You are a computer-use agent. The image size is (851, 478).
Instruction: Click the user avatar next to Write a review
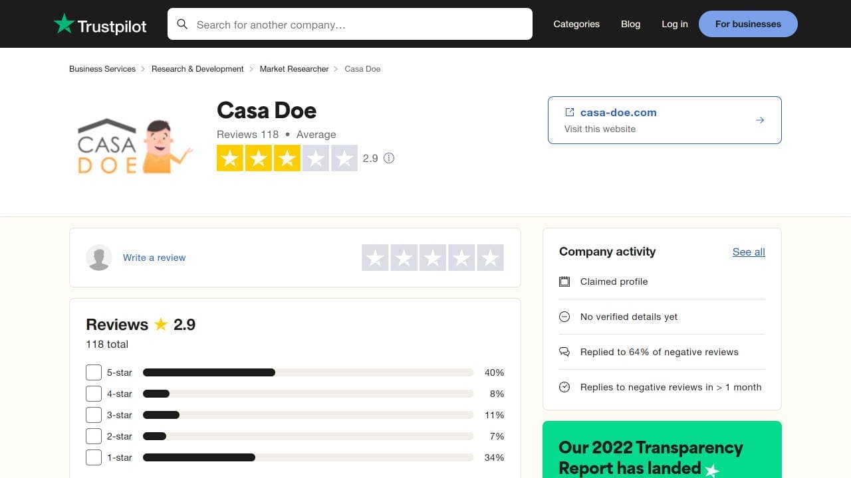[x=99, y=257]
